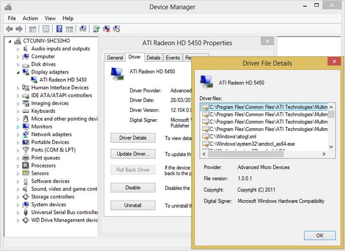The width and height of the screenshot is (345, 251).
Task: Click the Human Interface Devices icon
Action: point(26,88)
